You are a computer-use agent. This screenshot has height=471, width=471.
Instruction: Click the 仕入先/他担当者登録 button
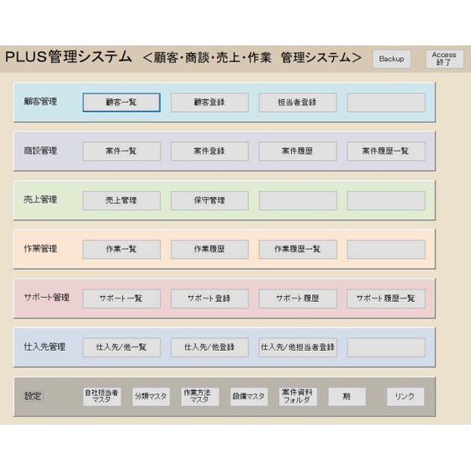(x=298, y=347)
